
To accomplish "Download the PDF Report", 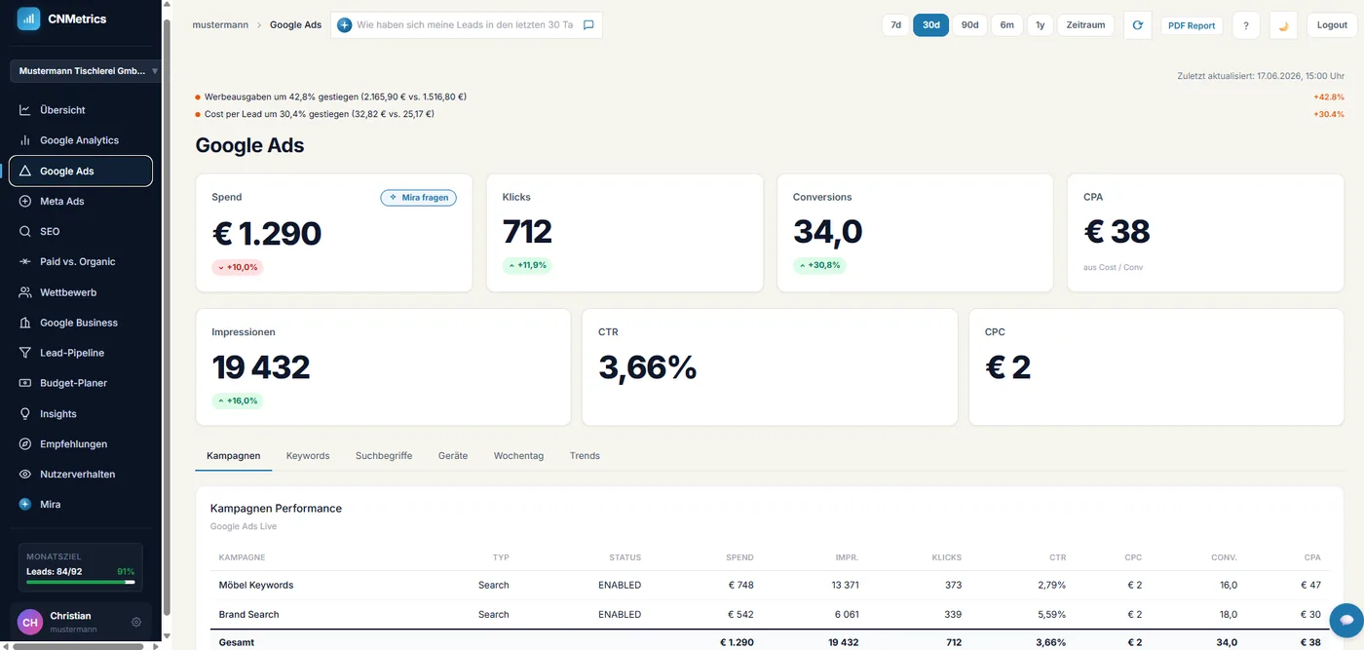I will [1193, 25].
